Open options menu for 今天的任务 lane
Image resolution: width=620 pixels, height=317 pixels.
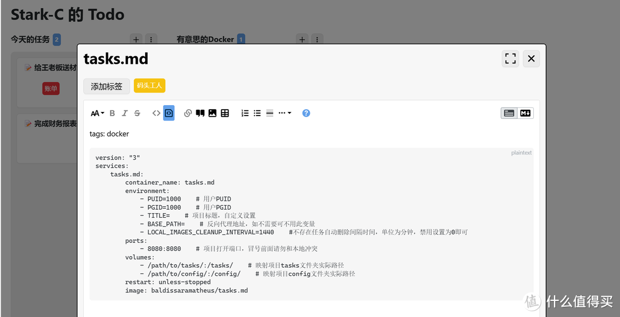coord(151,40)
